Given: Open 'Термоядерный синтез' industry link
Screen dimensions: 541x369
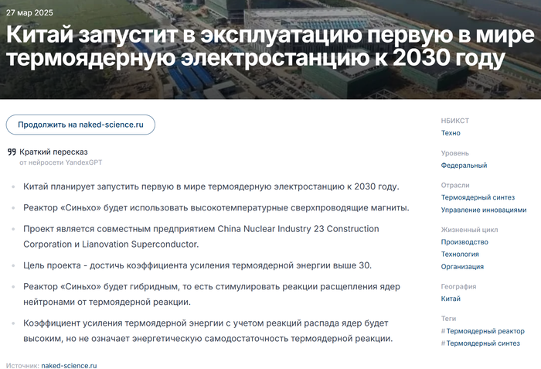Looking at the screenshot, I should click(478, 197).
